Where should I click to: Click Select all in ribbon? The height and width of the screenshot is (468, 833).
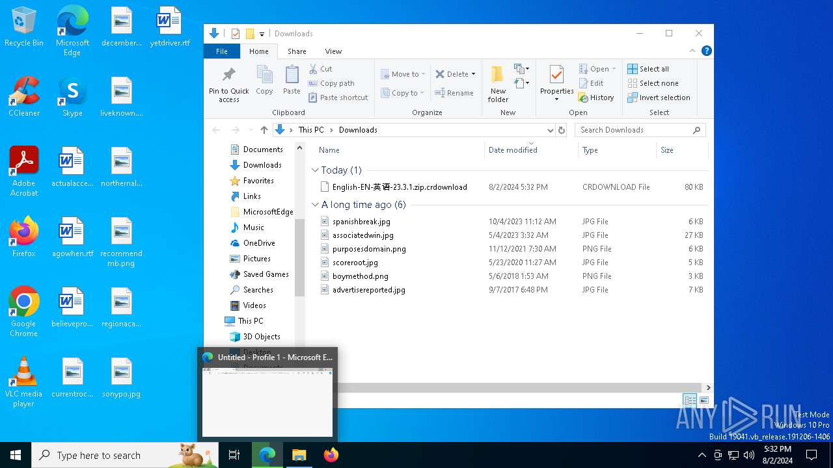pyautogui.click(x=648, y=69)
